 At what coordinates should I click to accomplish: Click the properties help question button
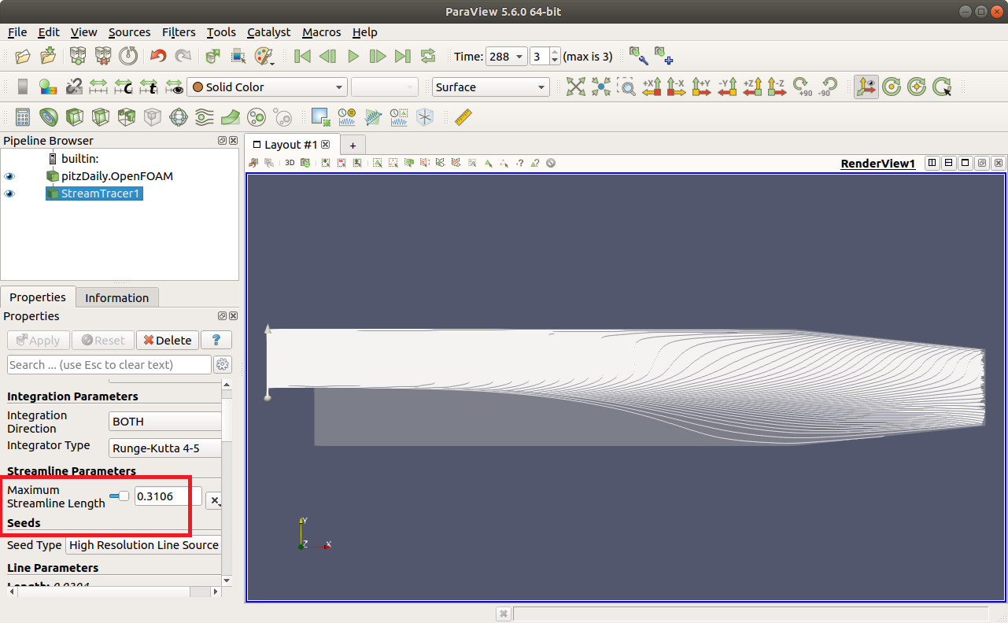(x=216, y=341)
